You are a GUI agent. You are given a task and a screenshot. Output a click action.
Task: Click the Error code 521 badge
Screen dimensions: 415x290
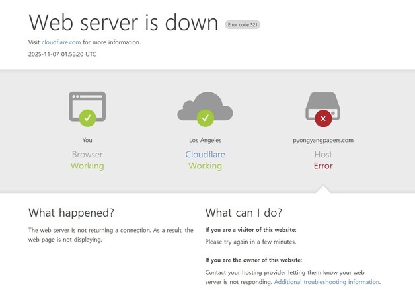coord(243,24)
